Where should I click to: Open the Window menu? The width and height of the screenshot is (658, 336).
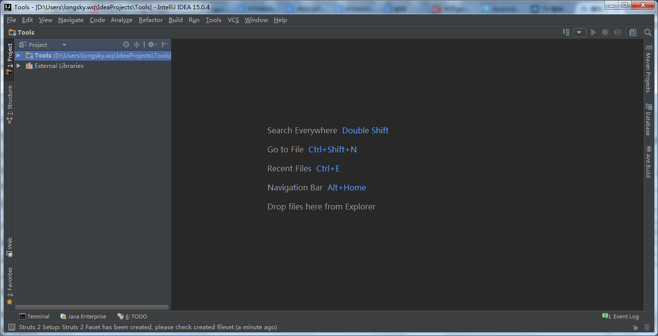click(x=256, y=20)
